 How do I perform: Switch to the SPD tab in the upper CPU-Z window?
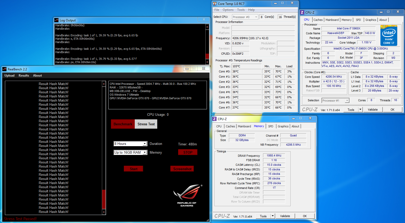point(358,20)
